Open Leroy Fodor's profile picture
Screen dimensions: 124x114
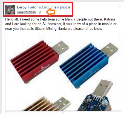pos(10,10)
